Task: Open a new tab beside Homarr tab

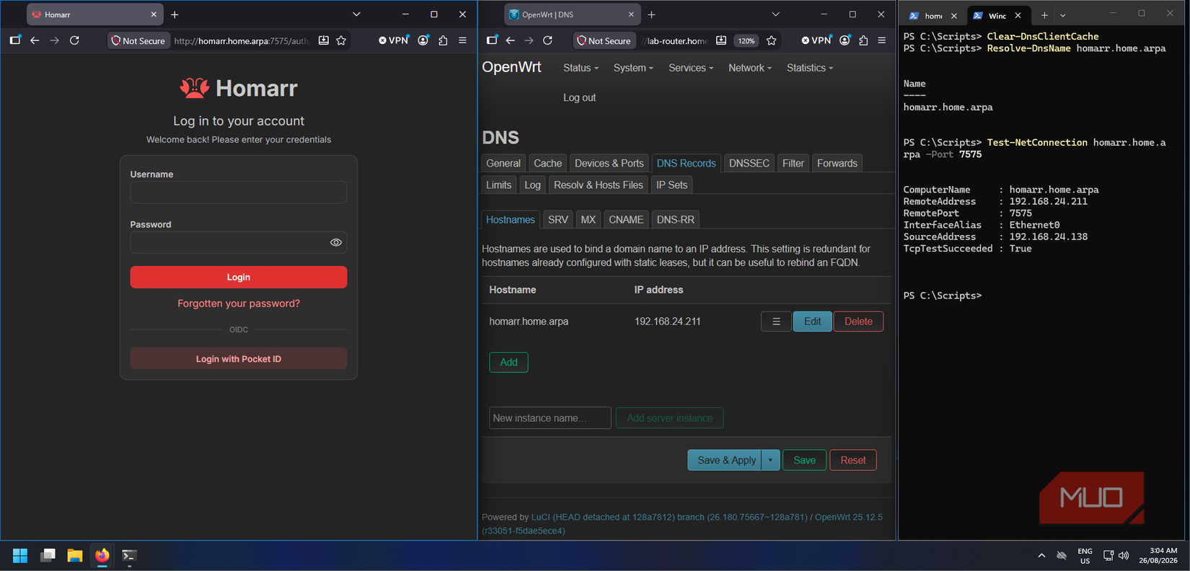Action: (175, 14)
